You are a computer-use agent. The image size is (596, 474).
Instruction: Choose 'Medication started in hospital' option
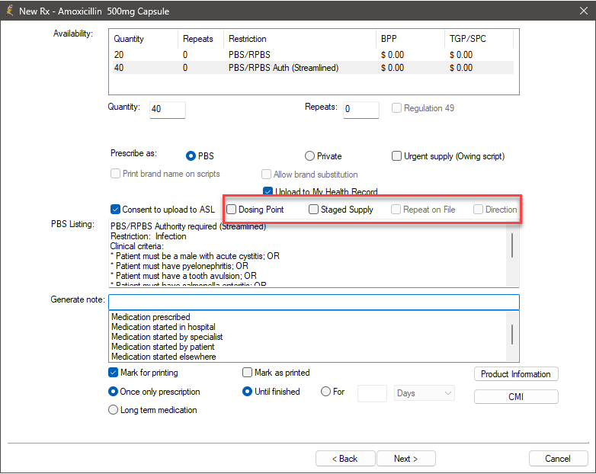click(x=163, y=327)
